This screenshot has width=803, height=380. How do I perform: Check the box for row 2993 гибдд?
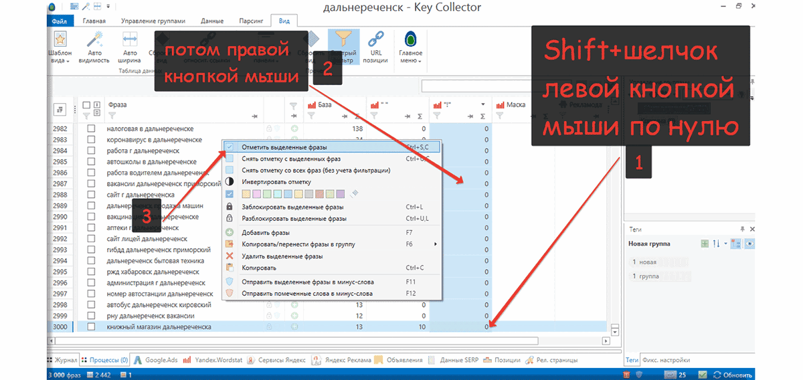coord(92,250)
